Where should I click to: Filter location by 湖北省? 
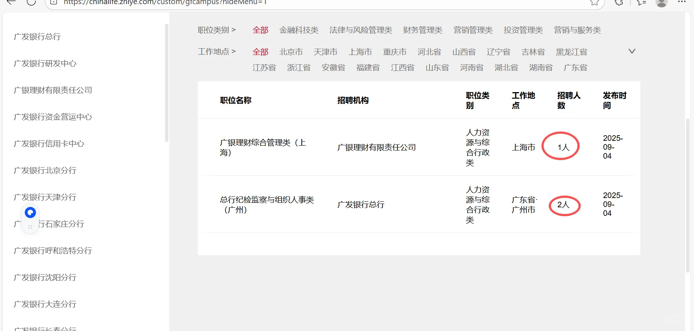click(506, 68)
